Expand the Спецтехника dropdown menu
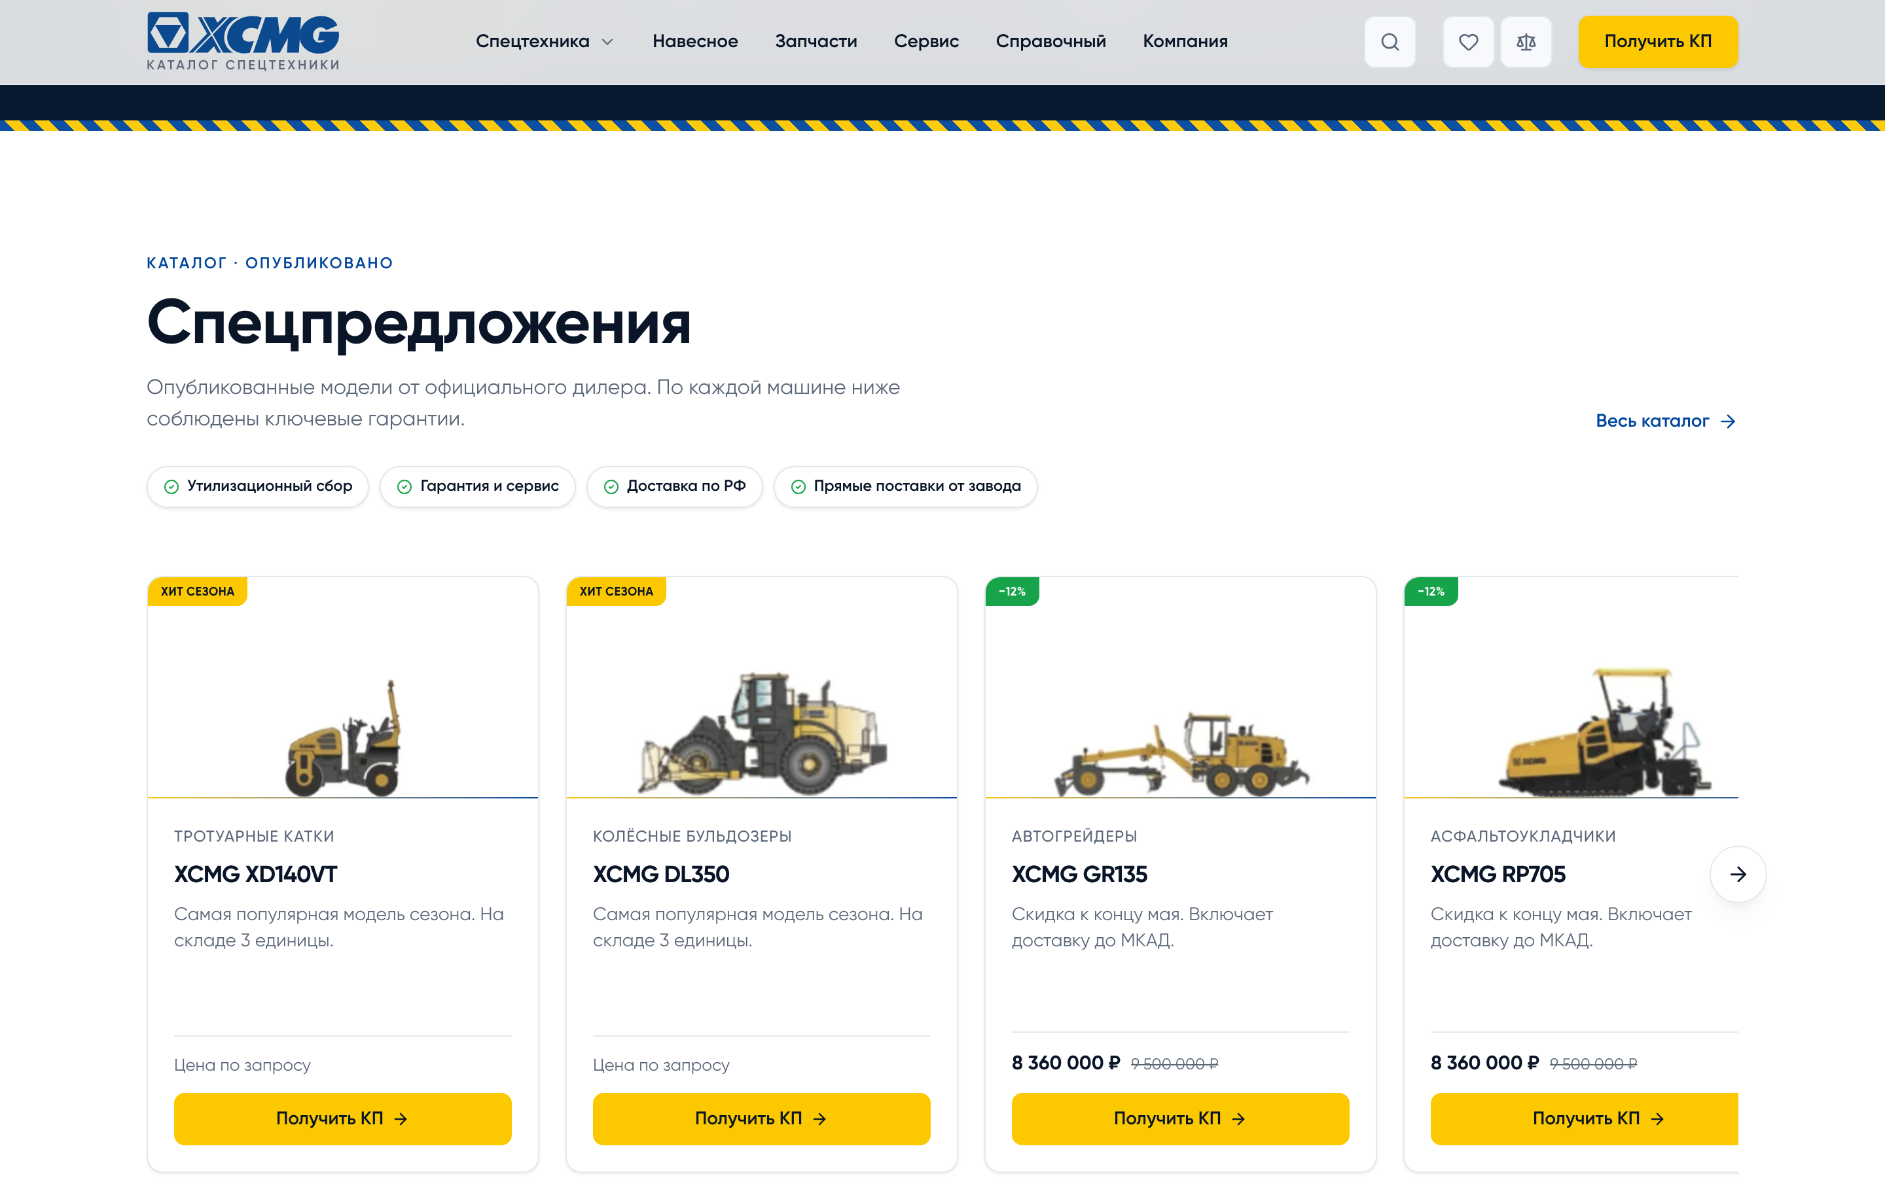This screenshot has width=1885, height=1178. (x=545, y=41)
